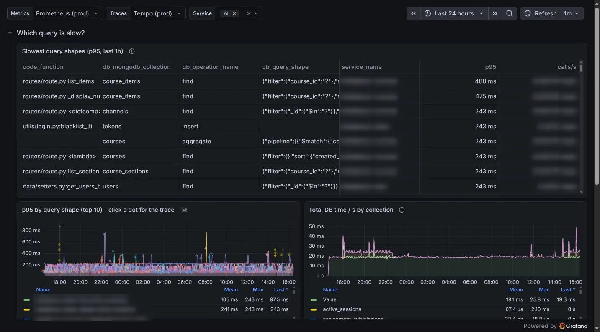The image size is (600, 332).
Task: Sort table by p95 column header
Action: click(x=490, y=67)
